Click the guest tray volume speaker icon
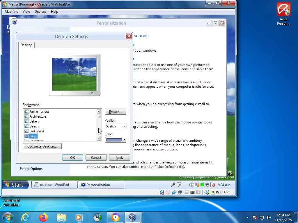The height and width of the screenshot is (223, 298). 191,185
